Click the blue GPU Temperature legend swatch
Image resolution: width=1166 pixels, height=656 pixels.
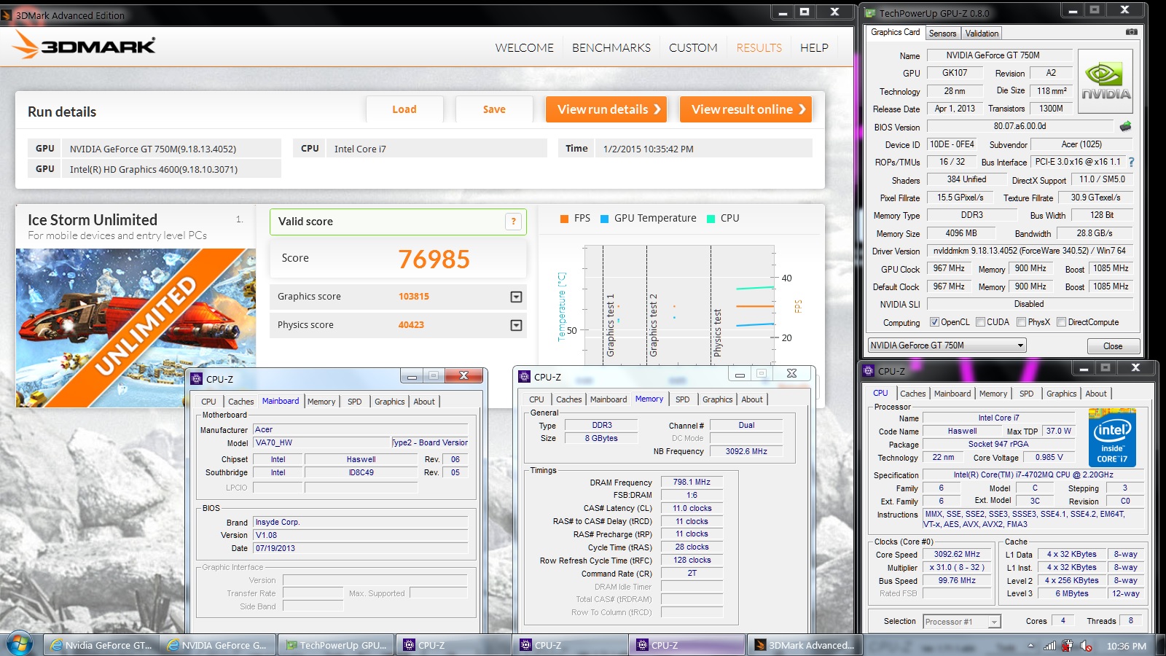(x=604, y=219)
